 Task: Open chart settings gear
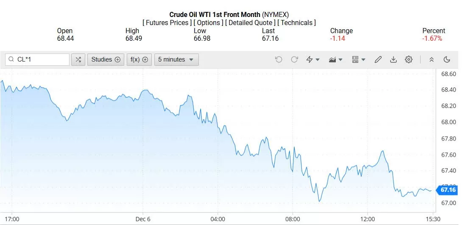tap(409, 59)
